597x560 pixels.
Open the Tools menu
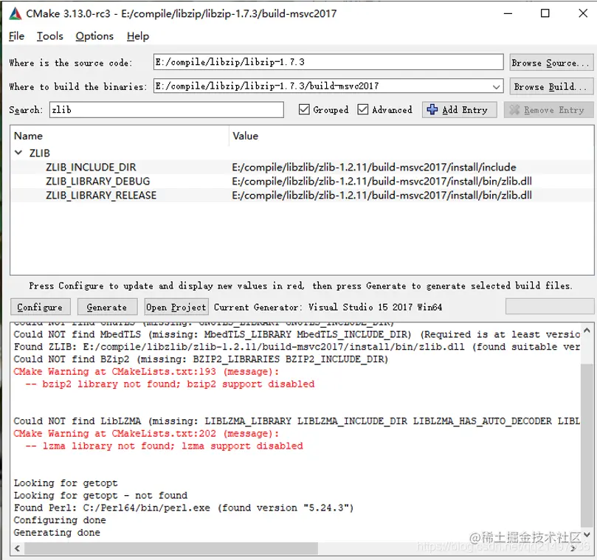point(50,36)
